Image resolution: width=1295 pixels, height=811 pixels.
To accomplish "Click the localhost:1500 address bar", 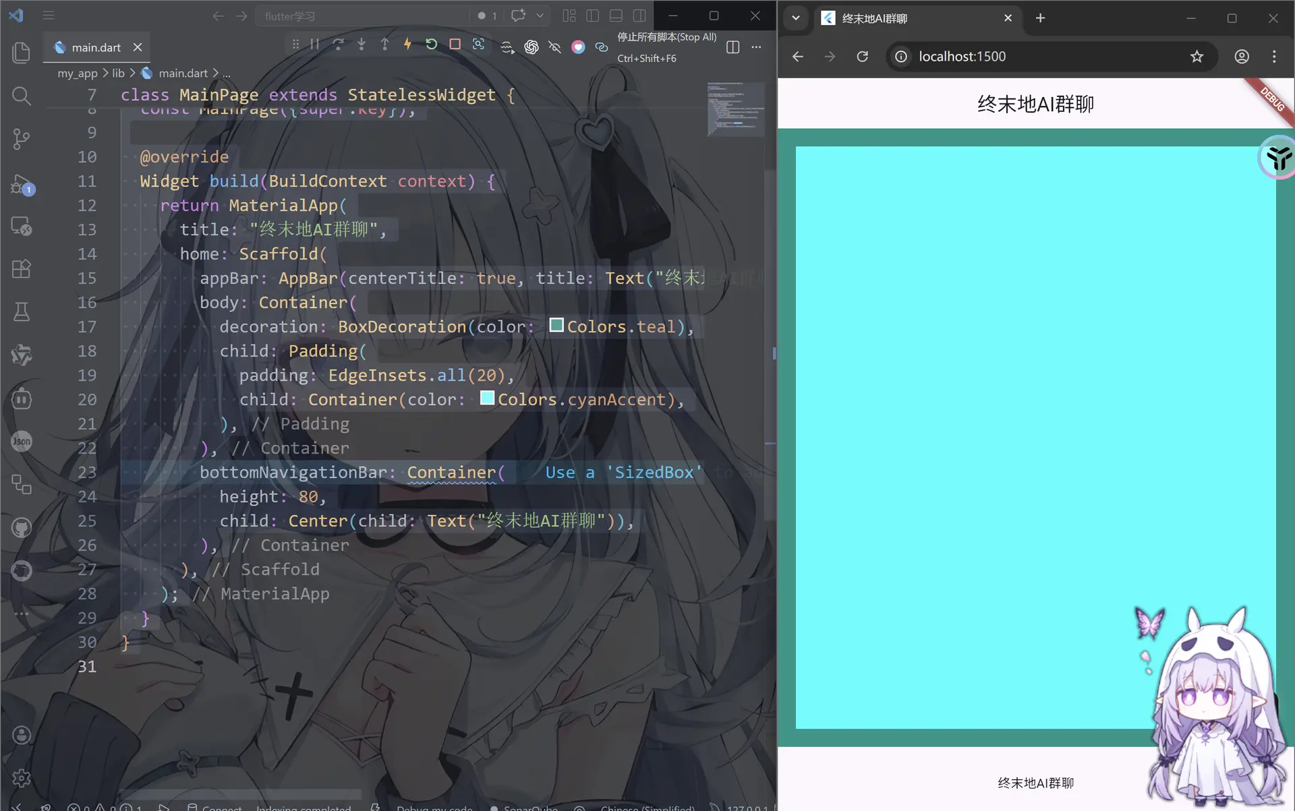I will click(1052, 57).
